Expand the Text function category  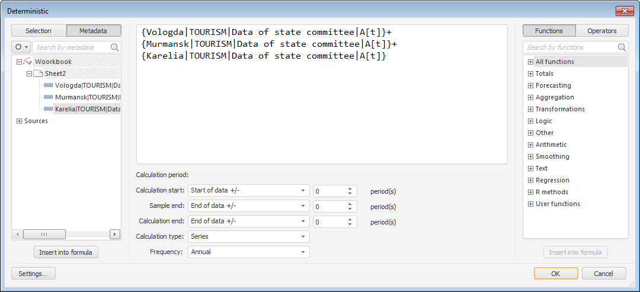pyautogui.click(x=530, y=168)
